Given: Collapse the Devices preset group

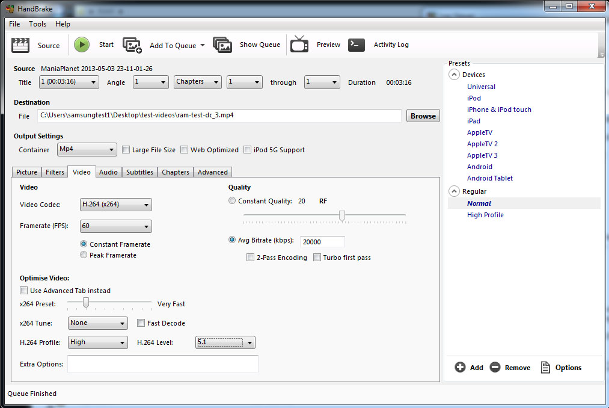Looking at the screenshot, I should (454, 74).
